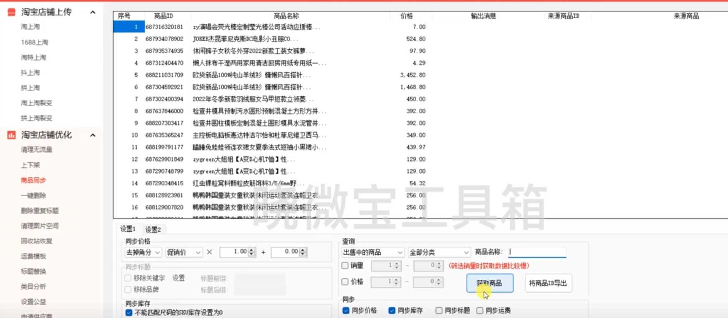The width and height of the screenshot is (728, 318).
Task: Open 抖上淘 in the sidebar
Action: coord(31,73)
